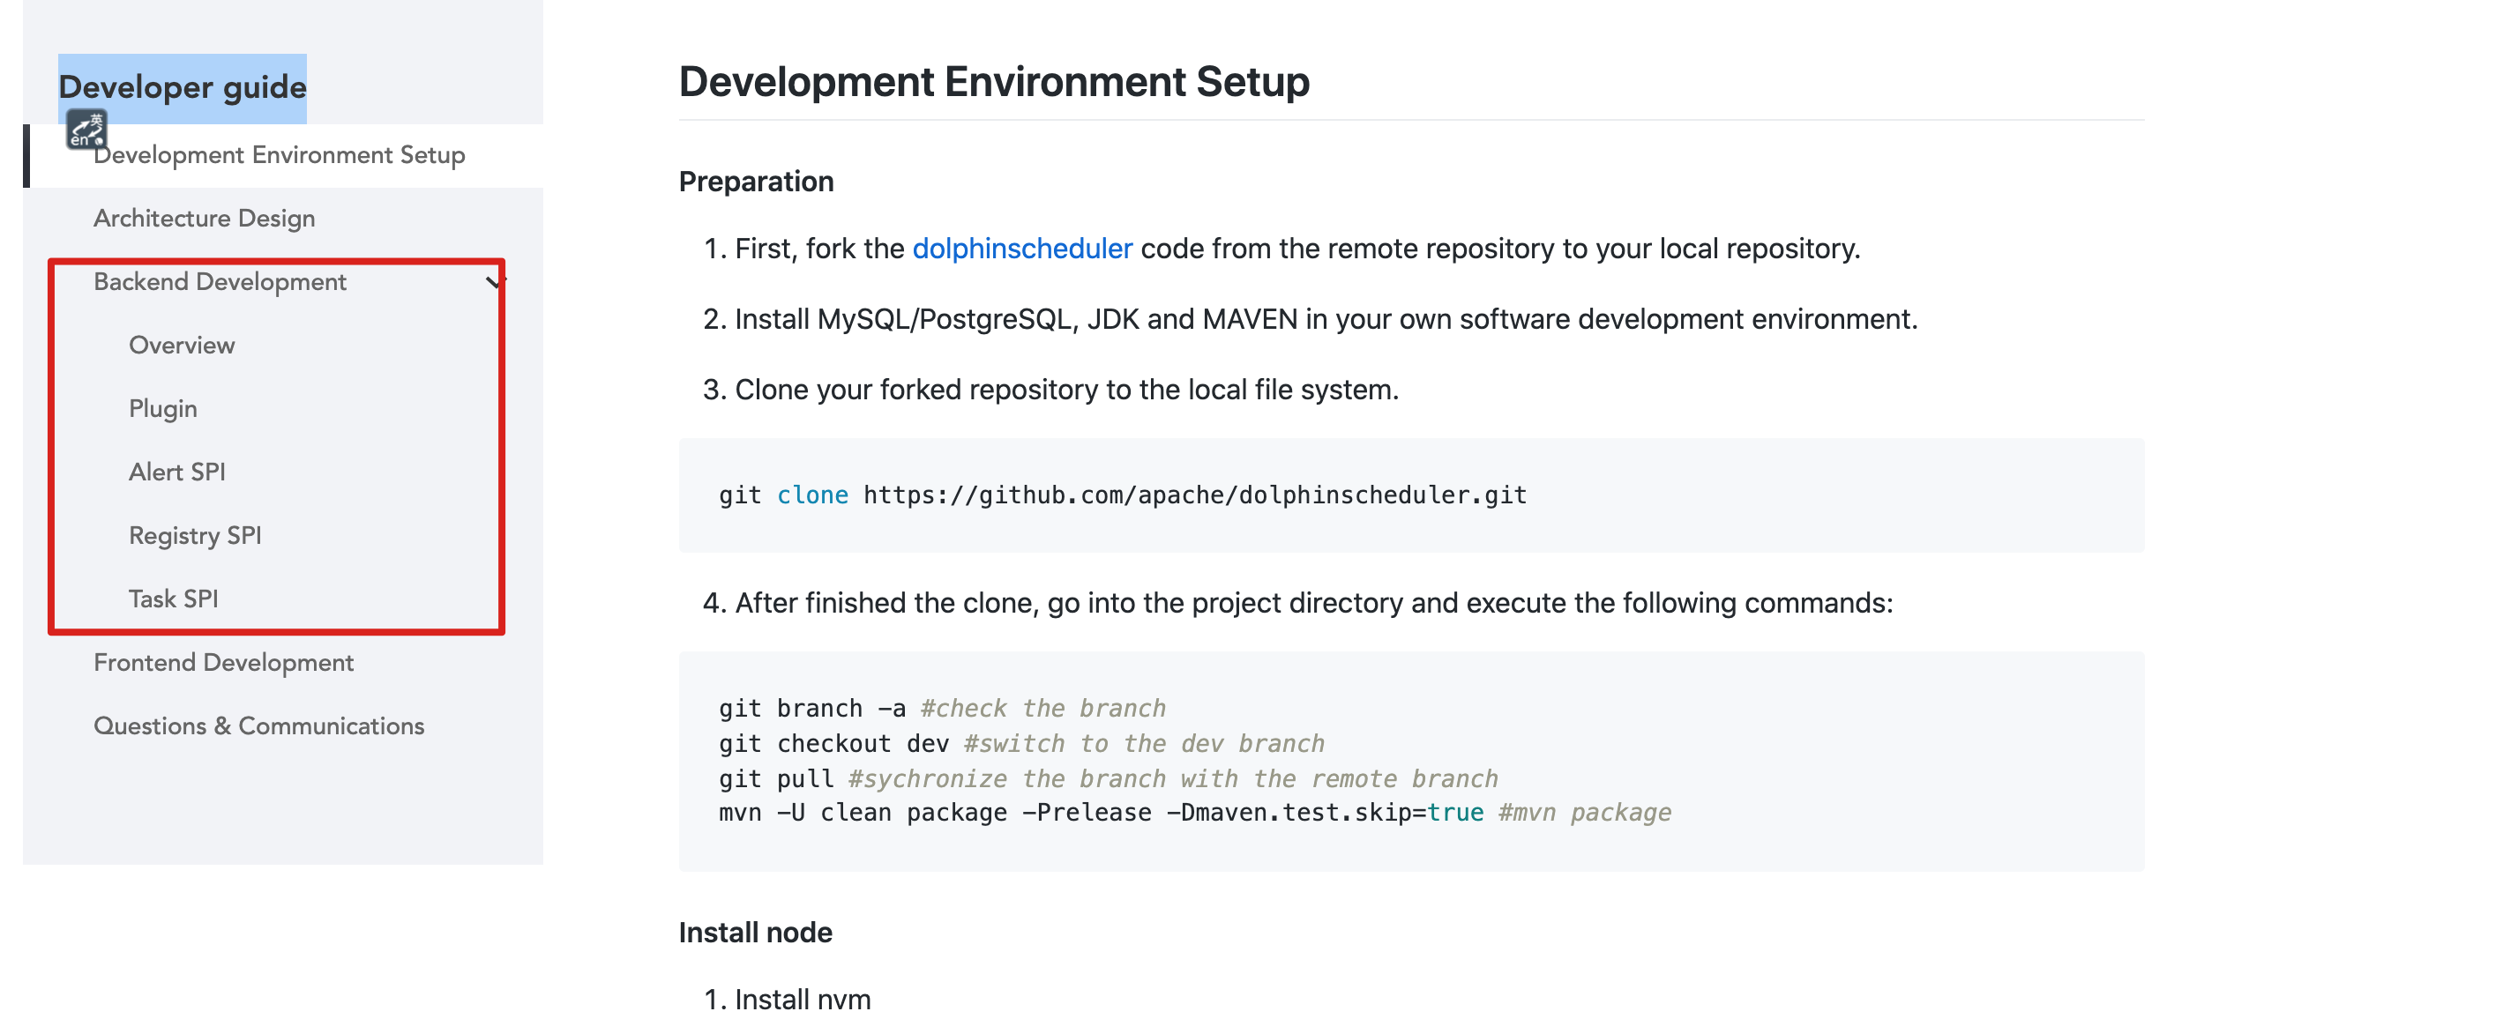Open the Overview subsection
The image size is (2503, 1019).
(182, 346)
